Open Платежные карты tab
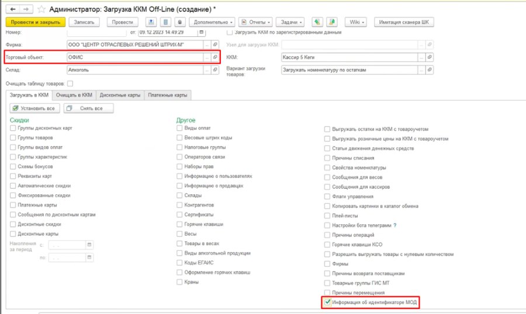Image resolution: width=526 pixels, height=314 pixels. tap(168, 95)
